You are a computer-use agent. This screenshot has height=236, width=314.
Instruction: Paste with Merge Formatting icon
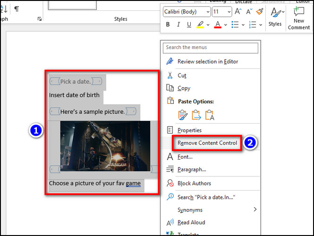click(x=196, y=115)
